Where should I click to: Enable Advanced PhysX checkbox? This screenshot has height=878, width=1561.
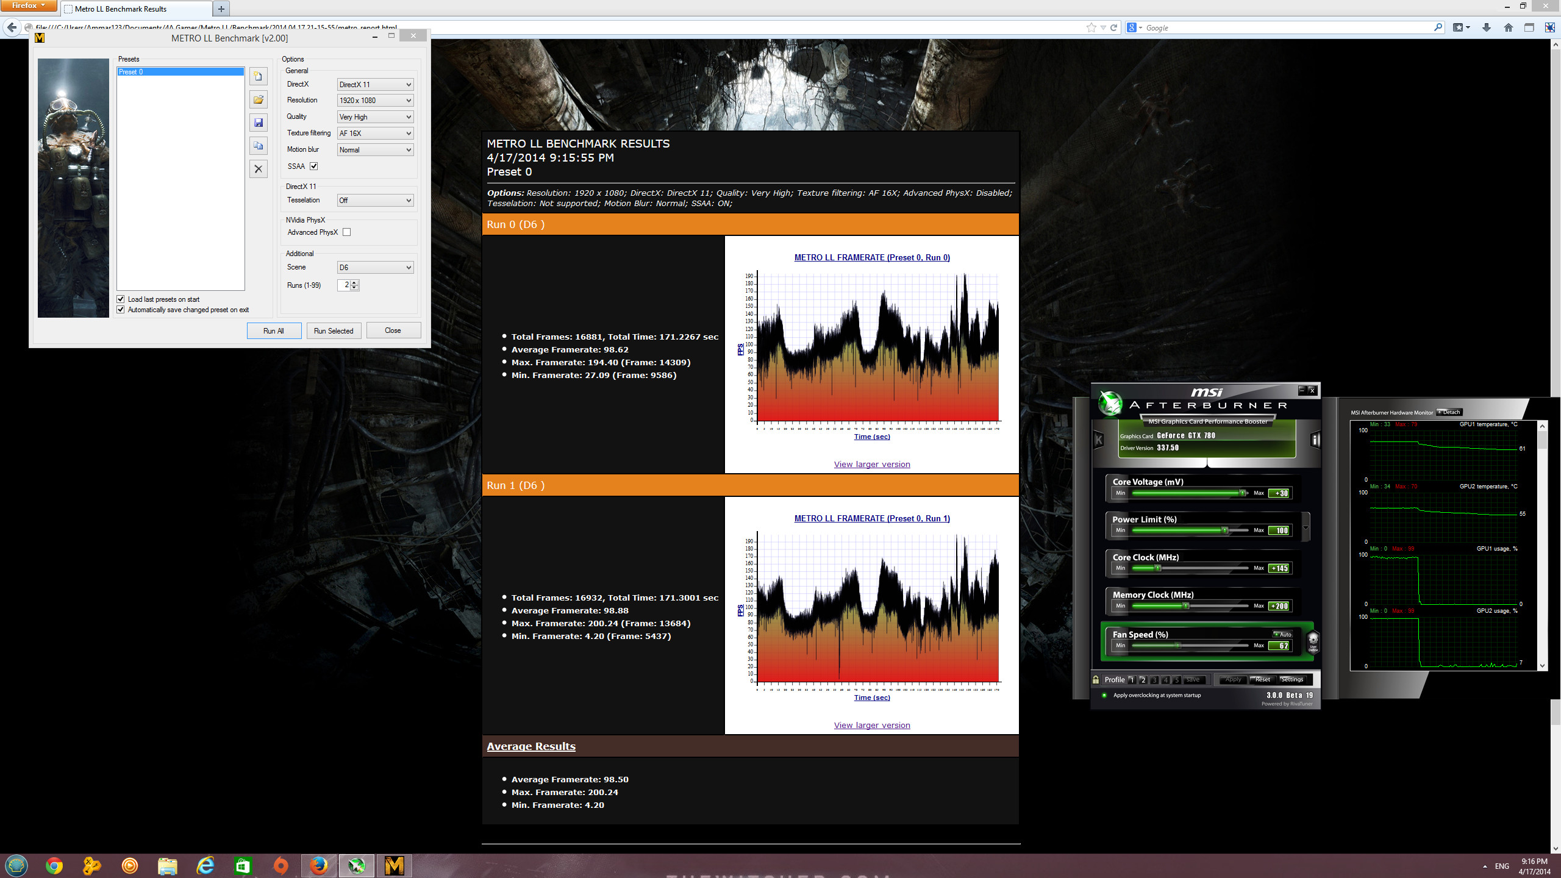point(347,232)
